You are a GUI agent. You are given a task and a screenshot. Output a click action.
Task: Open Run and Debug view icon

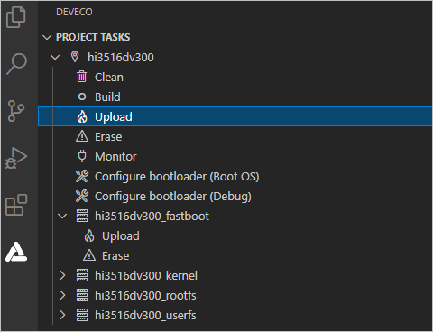16,158
